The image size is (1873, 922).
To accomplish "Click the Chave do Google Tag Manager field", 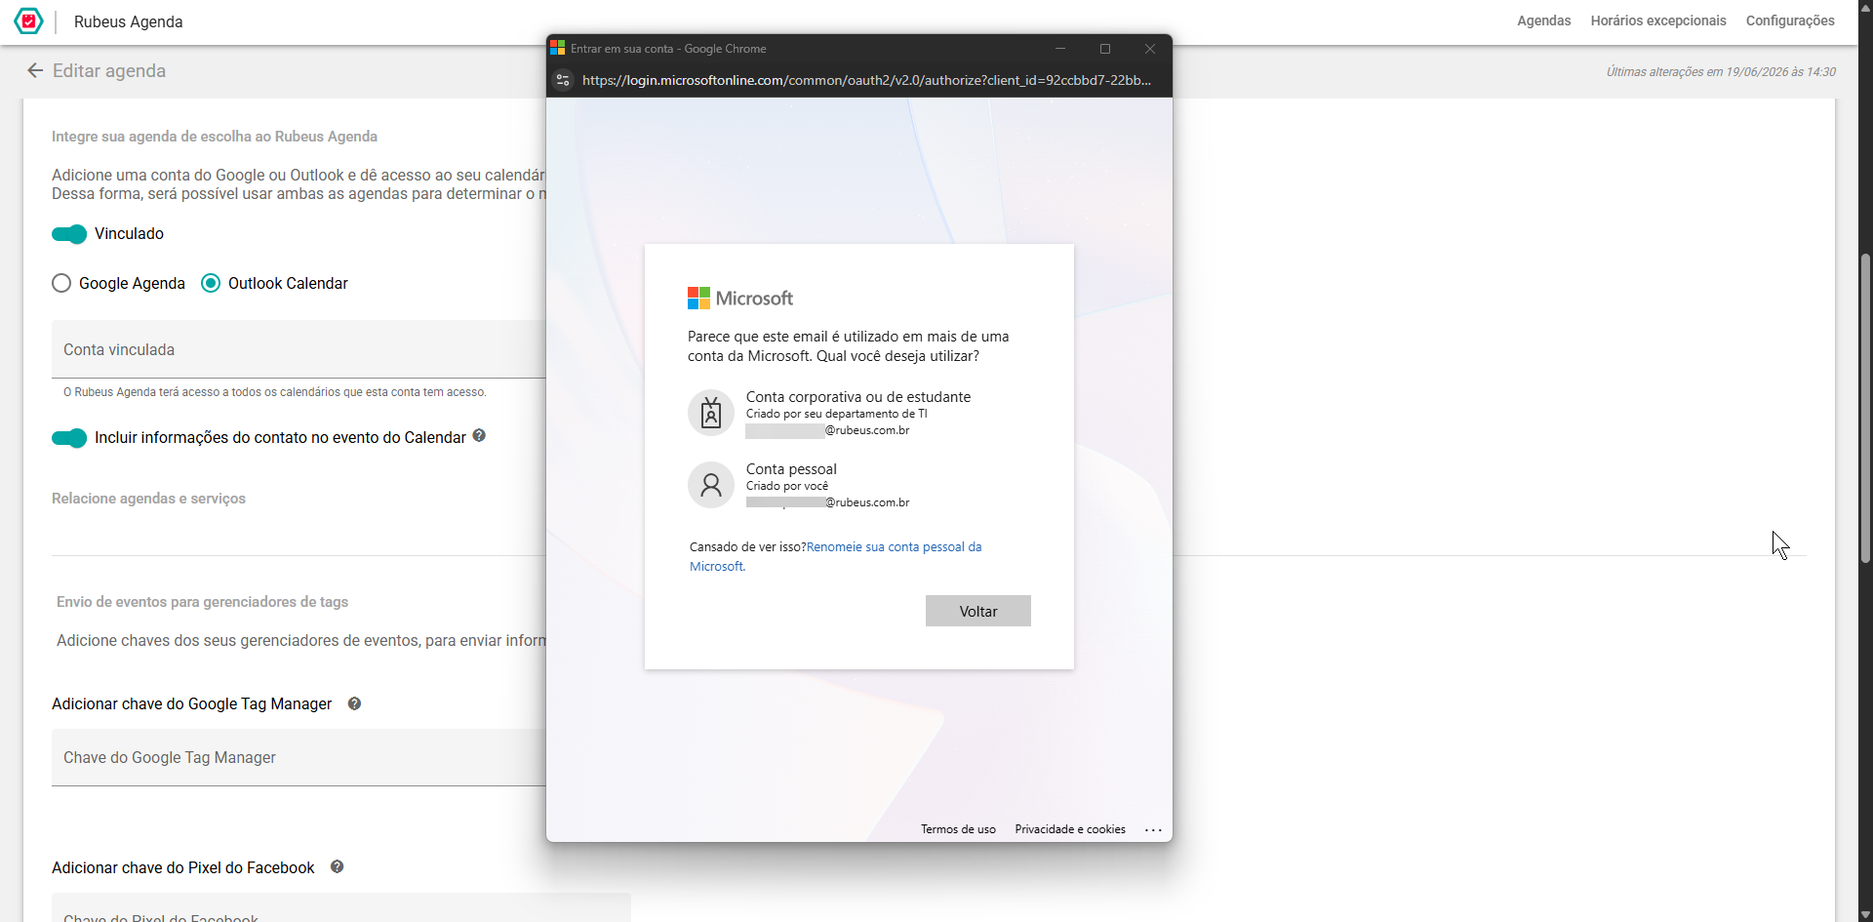I will [x=299, y=757].
